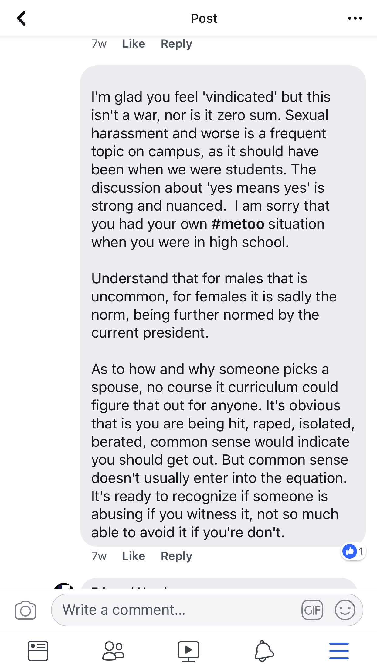The image size is (377, 671).
Task: Reply to the previous comment at top
Action: tap(176, 44)
